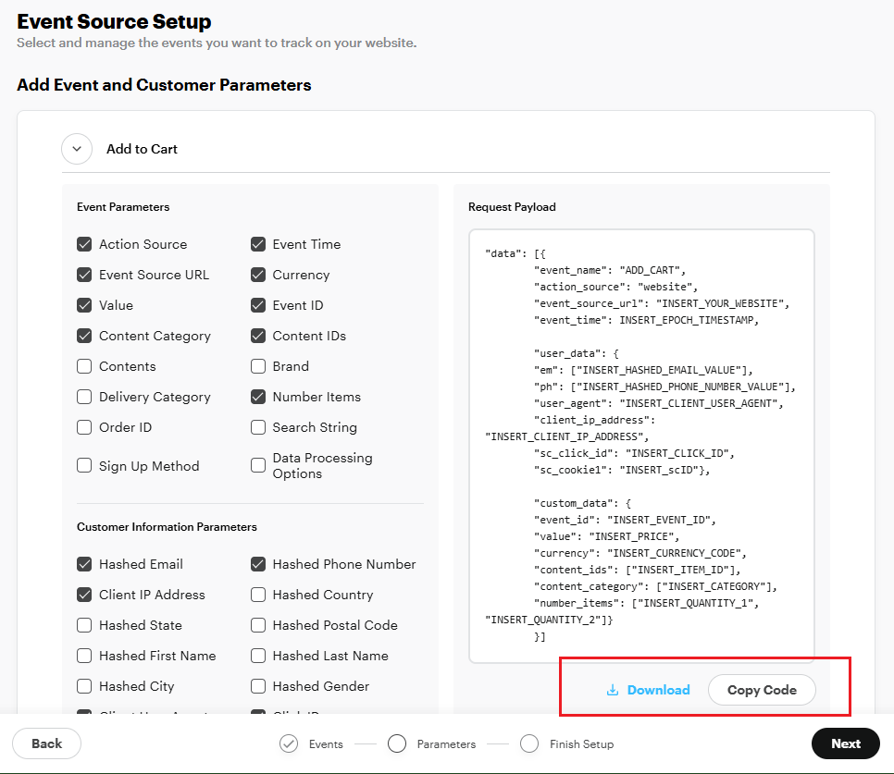This screenshot has width=894, height=774.
Task: Uncheck the Number Items checkbox
Action: pyautogui.click(x=258, y=397)
